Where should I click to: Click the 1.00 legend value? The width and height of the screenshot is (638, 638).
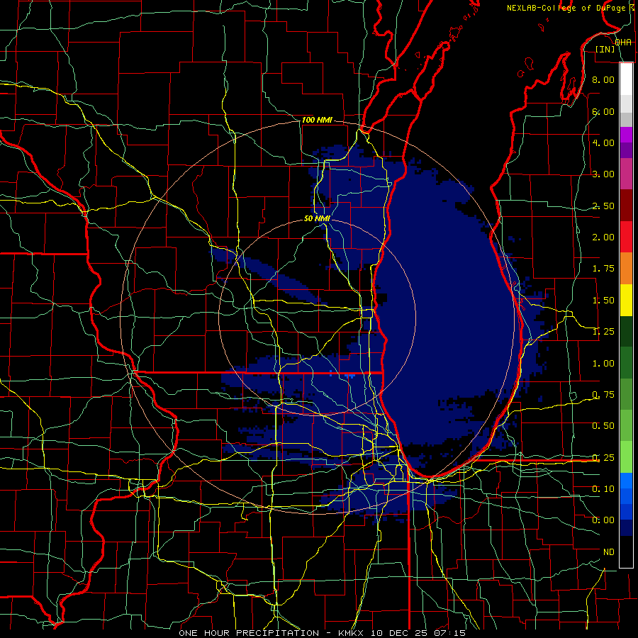coord(603,364)
